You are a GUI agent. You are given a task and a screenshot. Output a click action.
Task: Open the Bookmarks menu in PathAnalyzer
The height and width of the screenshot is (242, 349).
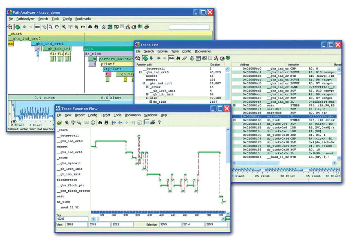pos(83,19)
